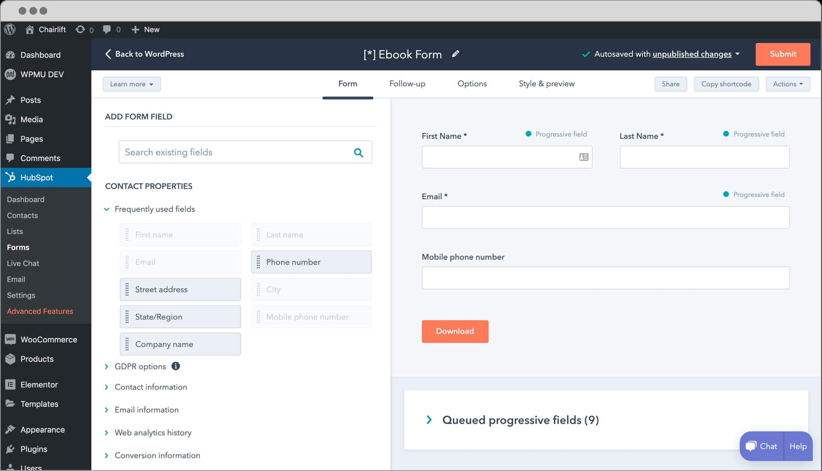Switch to the Style & preview tab

click(x=546, y=84)
